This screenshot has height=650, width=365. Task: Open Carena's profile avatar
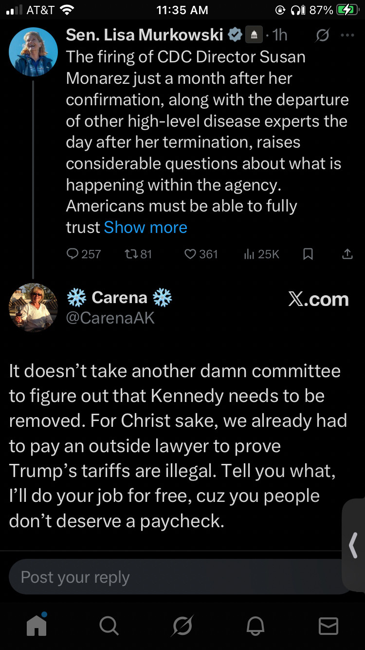coord(33,308)
